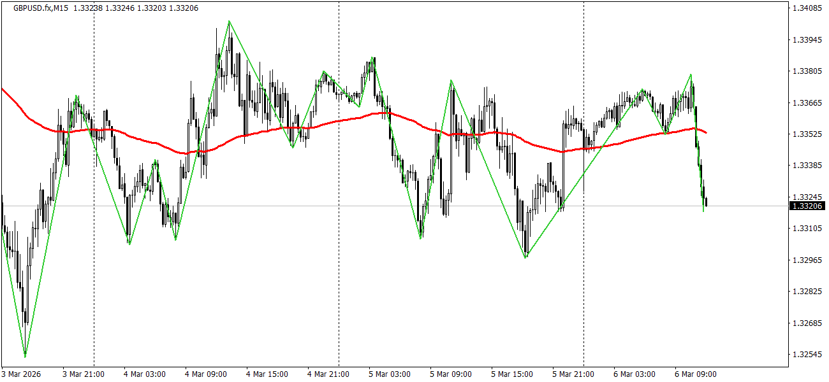Click the 1.33805 price axis label
829x382 pixels.
point(807,71)
